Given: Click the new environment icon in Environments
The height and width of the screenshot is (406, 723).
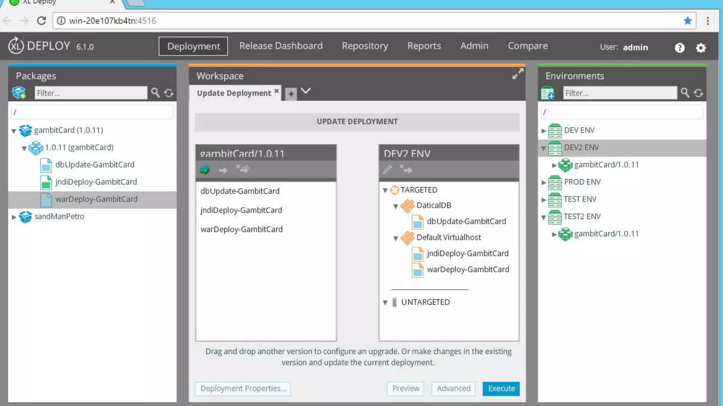Looking at the screenshot, I should (x=548, y=93).
